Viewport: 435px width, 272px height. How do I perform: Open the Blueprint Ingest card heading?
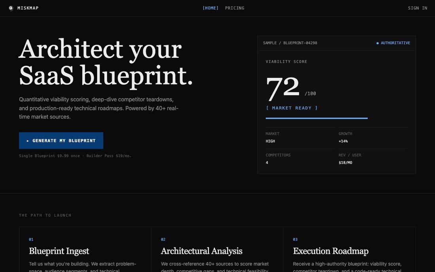pyautogui.click(x=59, y=251)
